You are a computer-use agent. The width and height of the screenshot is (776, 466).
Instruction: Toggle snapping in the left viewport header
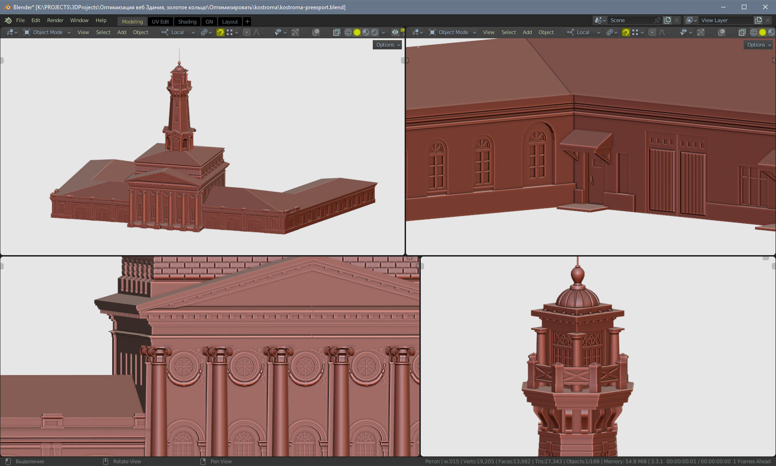click(220, 32)
